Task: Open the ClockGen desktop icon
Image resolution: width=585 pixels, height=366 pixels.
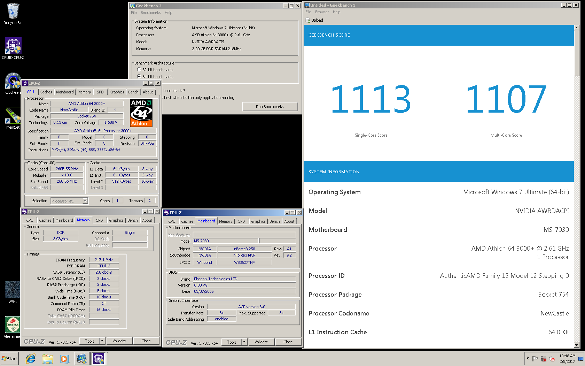Action: [13, 83]
